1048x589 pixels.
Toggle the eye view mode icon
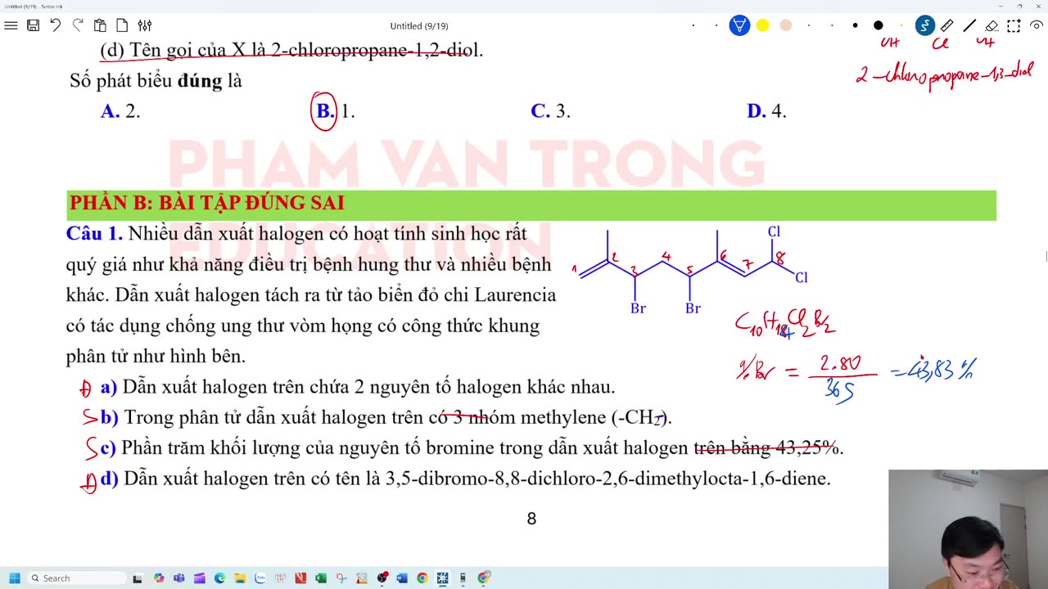tap(1036, 25)
